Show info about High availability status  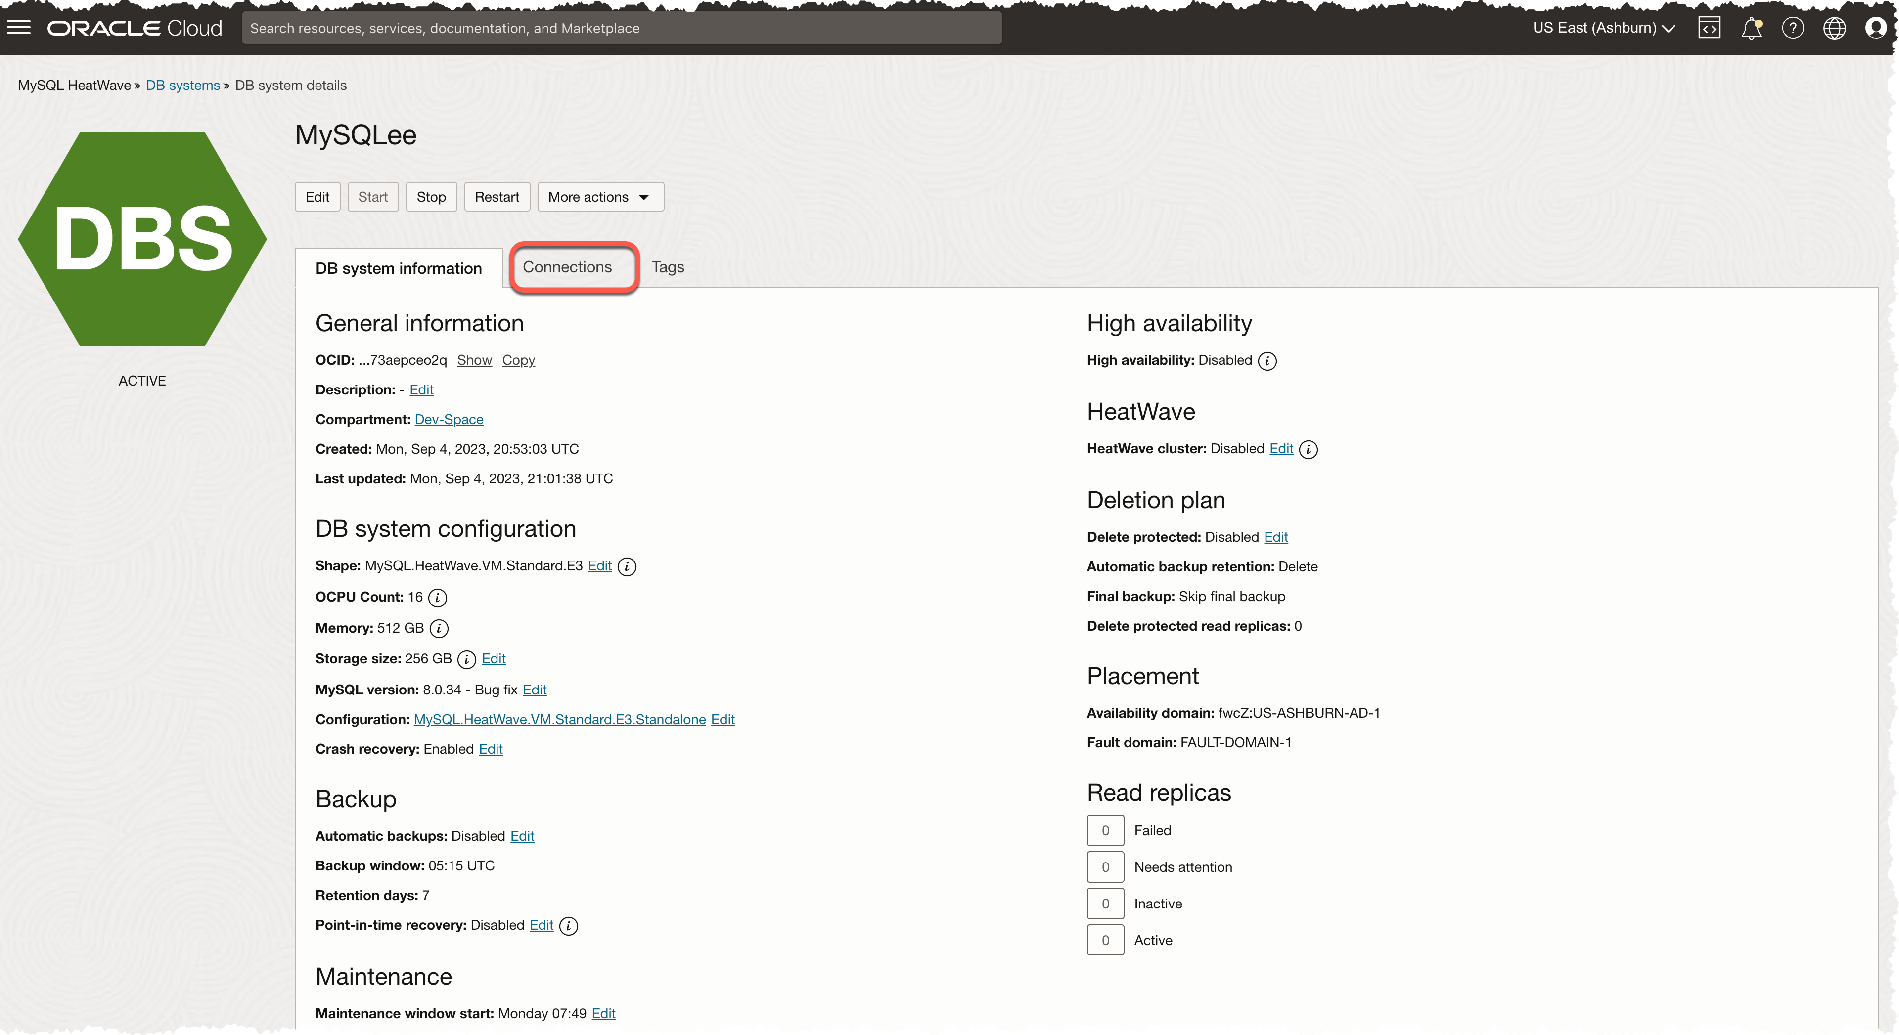(1267, 361)
